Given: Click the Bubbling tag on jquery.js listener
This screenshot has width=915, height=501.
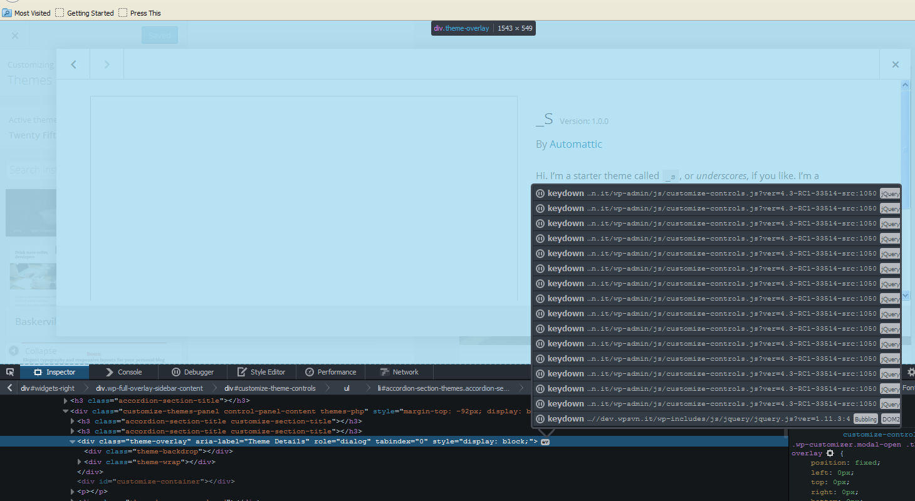Looking at the screenshot, I should (x=866, y=419).
